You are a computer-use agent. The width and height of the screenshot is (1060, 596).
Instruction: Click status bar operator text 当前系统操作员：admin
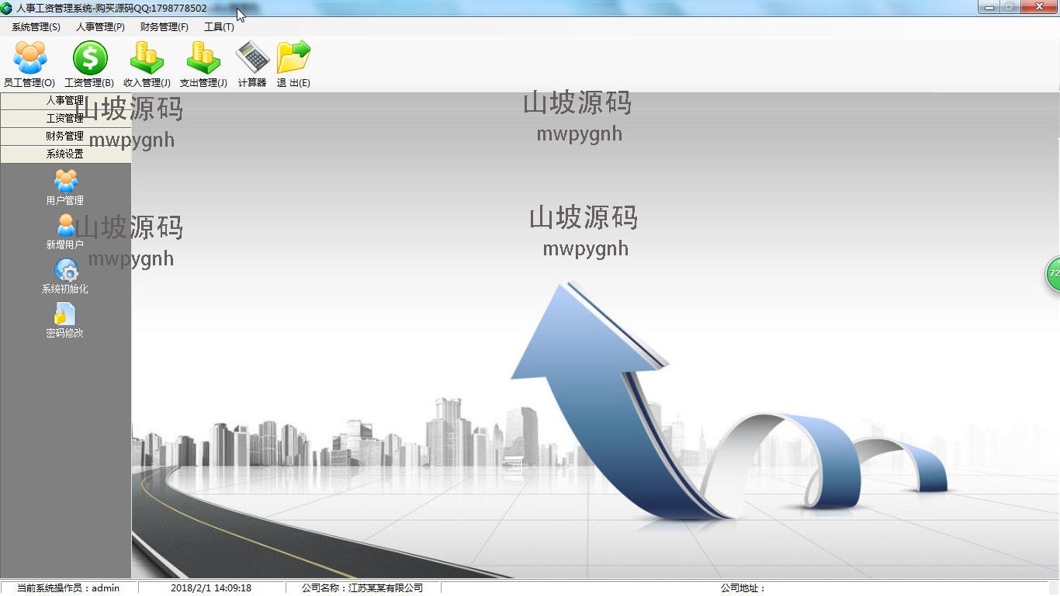pyautogui.click(x=68, y=588)
